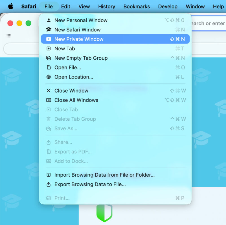Image resolution: width=226 pixels, height=225 pixels.
Task: Click the save icon beside Save As
Action: [x=49, y=129]
